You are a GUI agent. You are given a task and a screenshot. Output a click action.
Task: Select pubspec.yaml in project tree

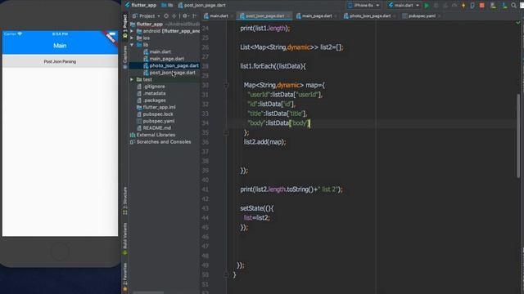tap(158, 121)
